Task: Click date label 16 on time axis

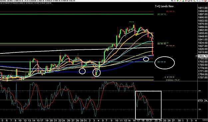Action: pyautogui.click(x=134, y=121)
